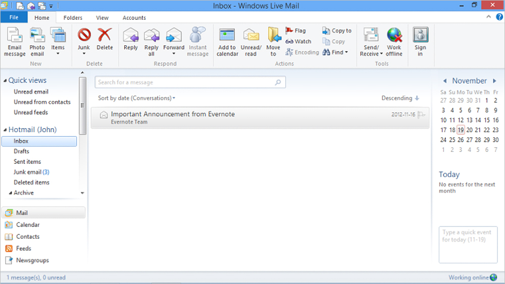Flag the selected message

coord(295,31)
